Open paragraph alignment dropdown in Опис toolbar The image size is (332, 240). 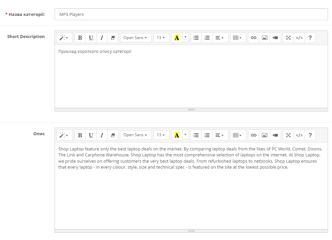(x=220, y=135)
